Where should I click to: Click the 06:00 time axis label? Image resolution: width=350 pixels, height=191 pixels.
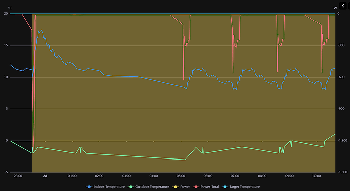coord(208,176)
